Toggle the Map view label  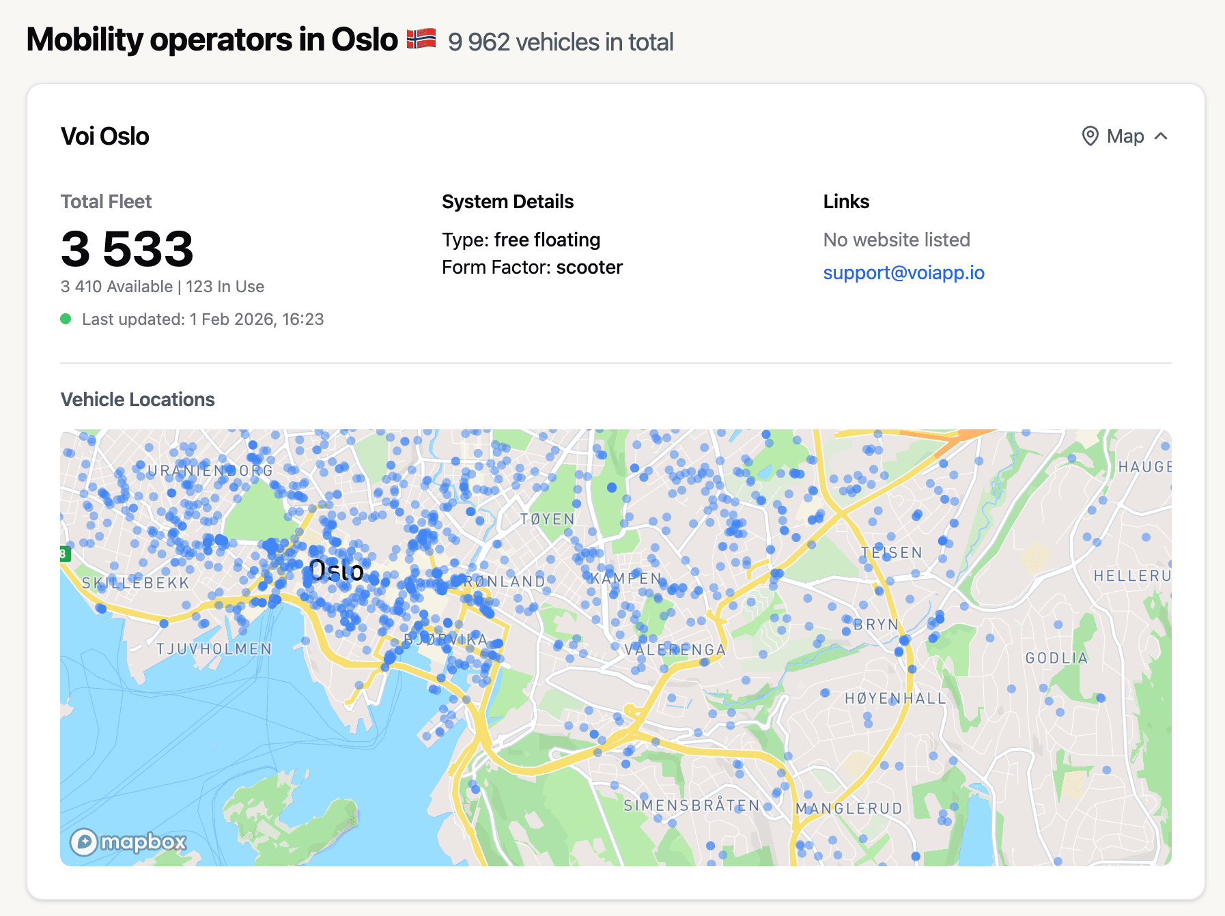(x=1125, y=137)
